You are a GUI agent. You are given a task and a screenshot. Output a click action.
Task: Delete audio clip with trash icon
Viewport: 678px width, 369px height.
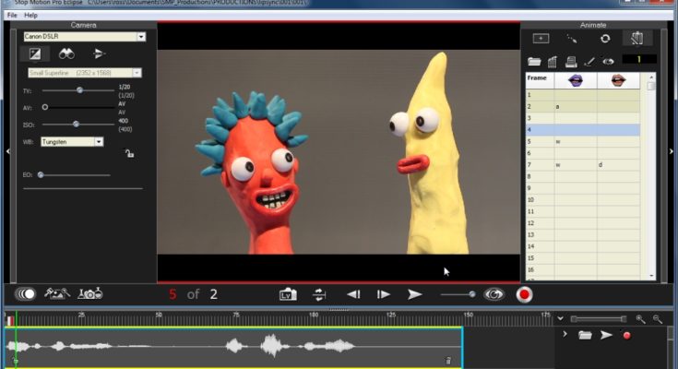point(448,361)
